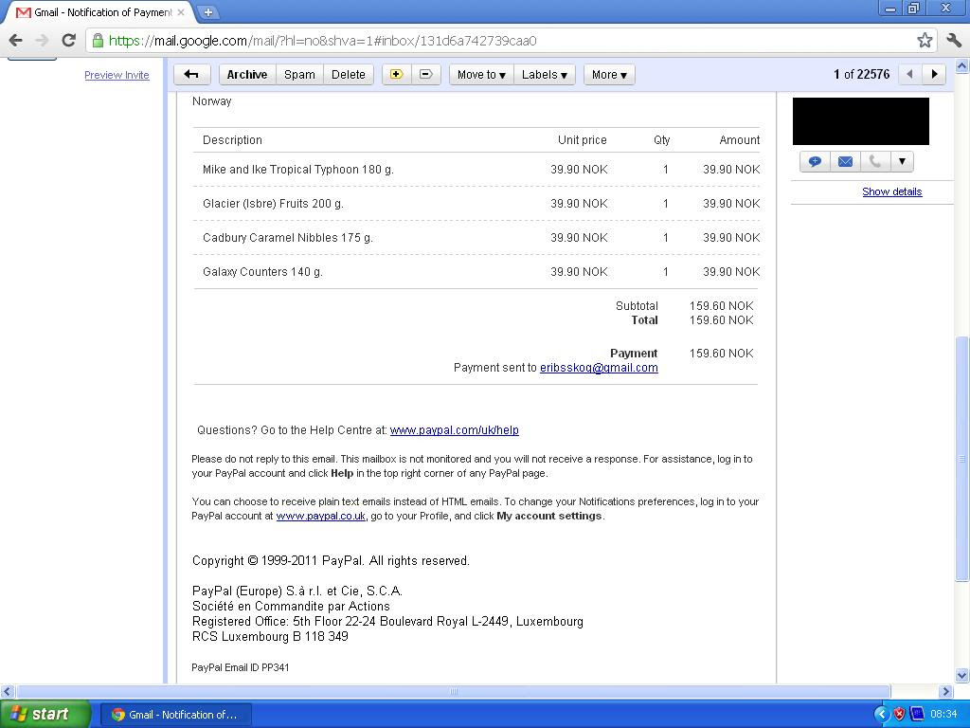Close the Gmail Notification of Payment tab
This screenshot has height=728, width=970.
click(181, 11)
